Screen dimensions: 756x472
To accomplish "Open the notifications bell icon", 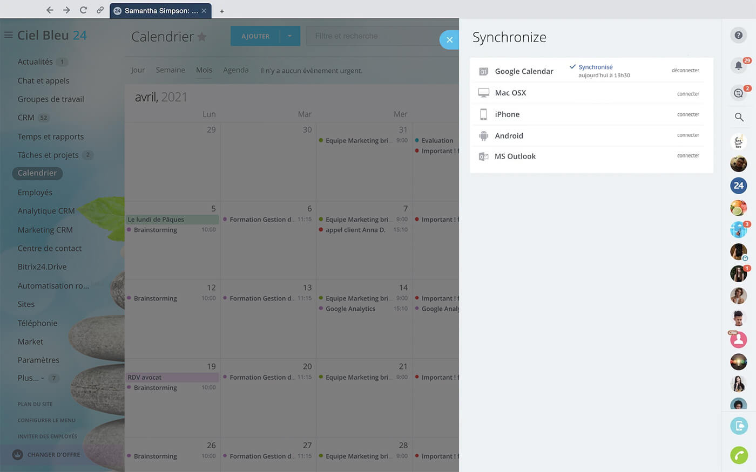I will [738, 65].
